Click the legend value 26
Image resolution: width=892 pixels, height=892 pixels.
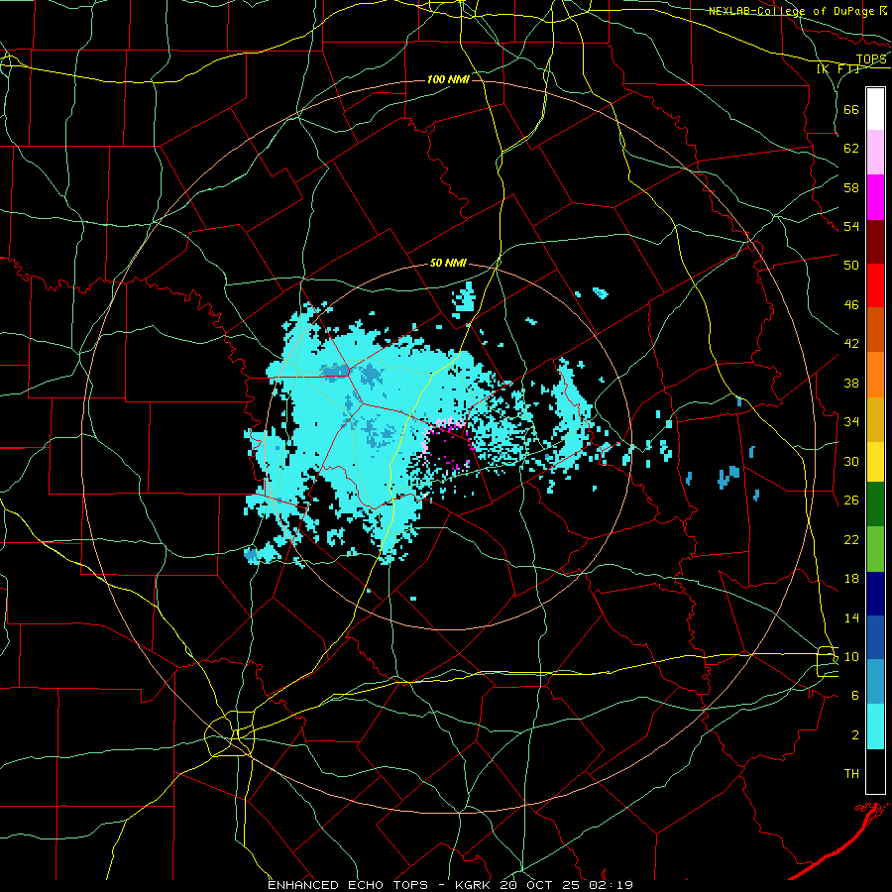(851, 501)
